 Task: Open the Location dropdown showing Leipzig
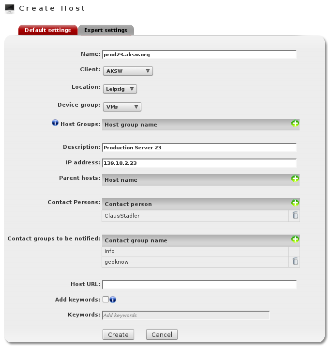[x=120, y=89]
